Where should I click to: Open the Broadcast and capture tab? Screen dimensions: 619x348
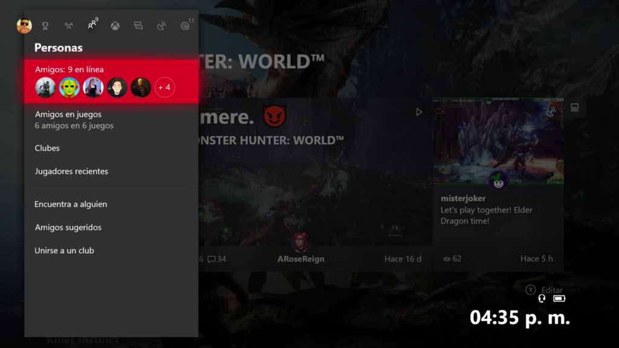[161, 26]
